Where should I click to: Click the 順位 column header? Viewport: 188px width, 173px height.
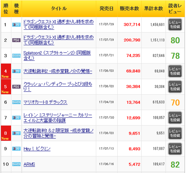coord(6,9)
